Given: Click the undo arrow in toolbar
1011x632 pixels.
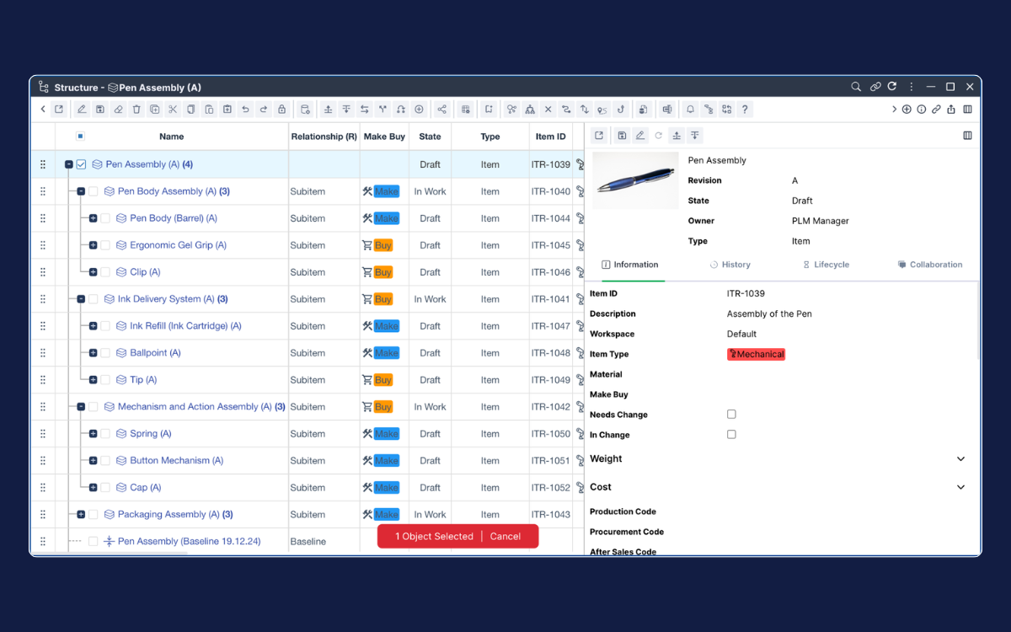Looking at the screenshot, I should [x=245, y=110].
